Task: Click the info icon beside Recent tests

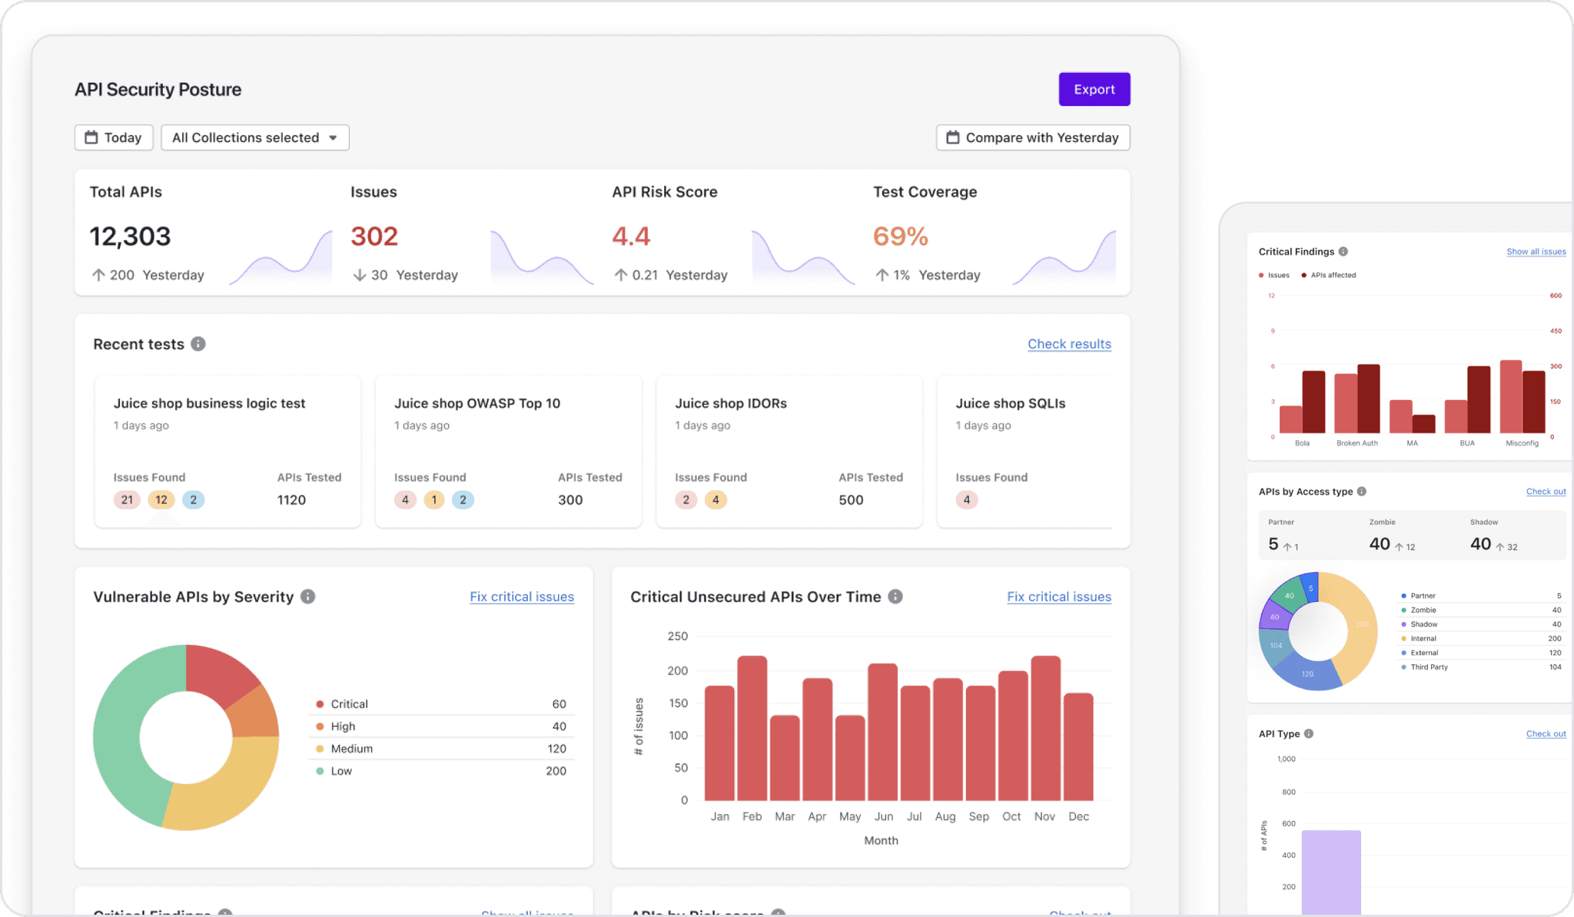Action: tap(198, 344)
